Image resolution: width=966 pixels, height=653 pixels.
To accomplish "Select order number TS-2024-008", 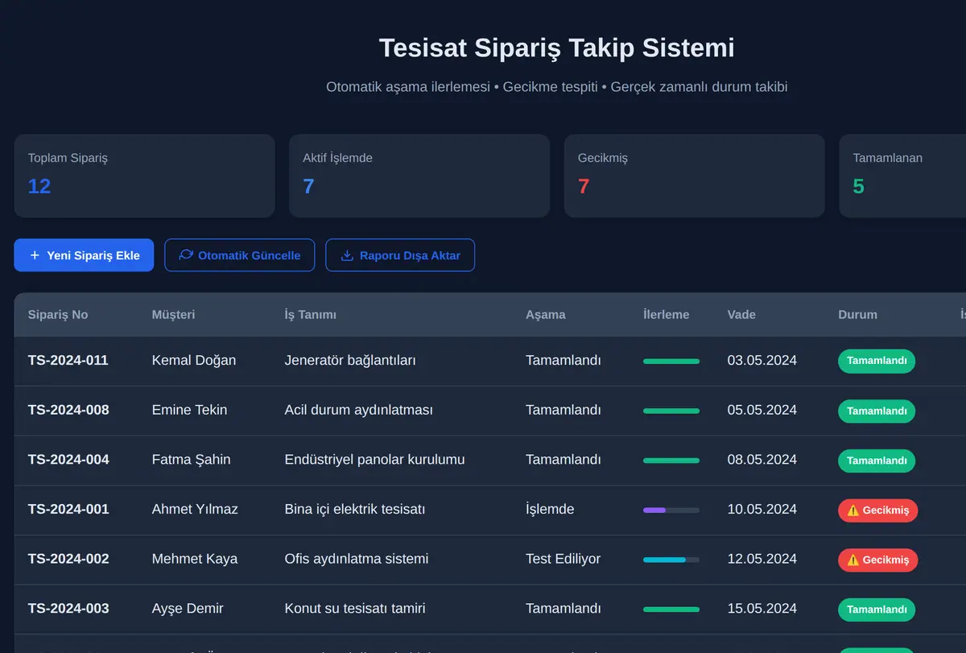I will pos(68,410).
